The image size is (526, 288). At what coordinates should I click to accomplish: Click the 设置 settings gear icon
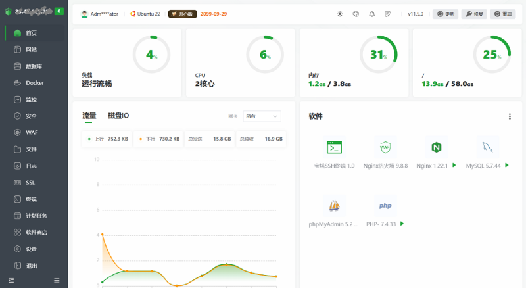coord(18,249)
